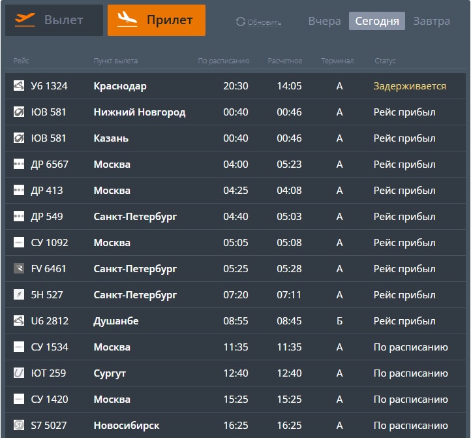Sort by the По расписанию column header

[x=224, y=61]
